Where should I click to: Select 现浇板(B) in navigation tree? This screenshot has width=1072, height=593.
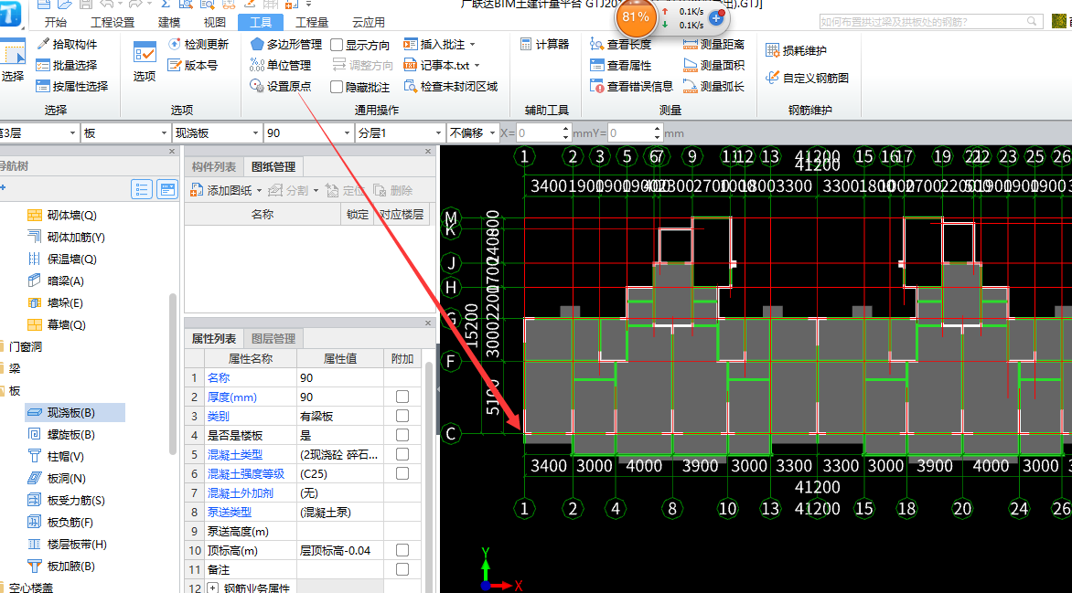pos(71,413)
